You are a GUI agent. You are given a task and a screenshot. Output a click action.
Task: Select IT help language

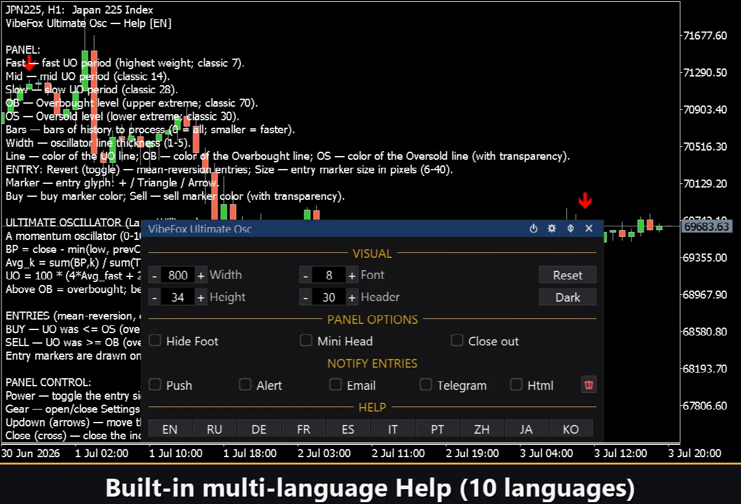(x=393, y=429)
